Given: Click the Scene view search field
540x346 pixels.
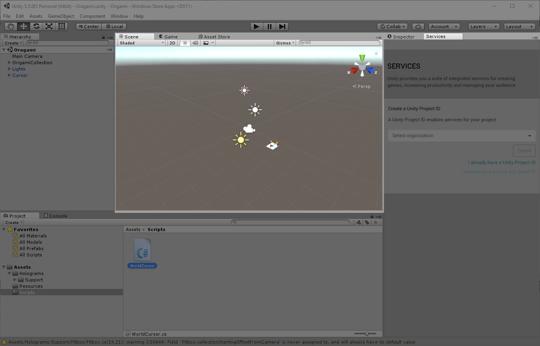Looking at the screenshot, I should (340, 43).
